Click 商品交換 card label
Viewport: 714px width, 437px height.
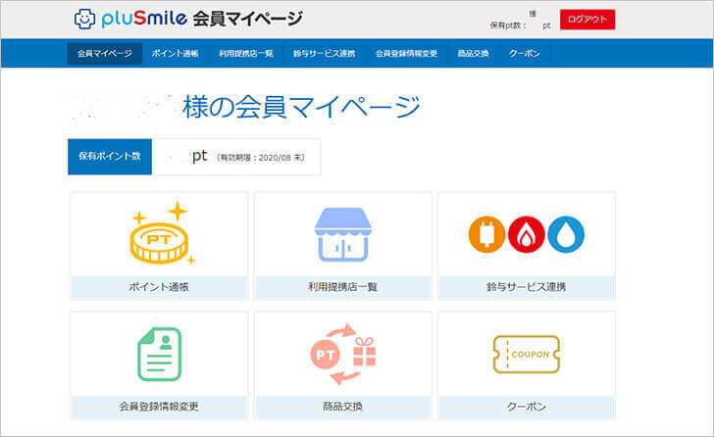click(343, 407)
